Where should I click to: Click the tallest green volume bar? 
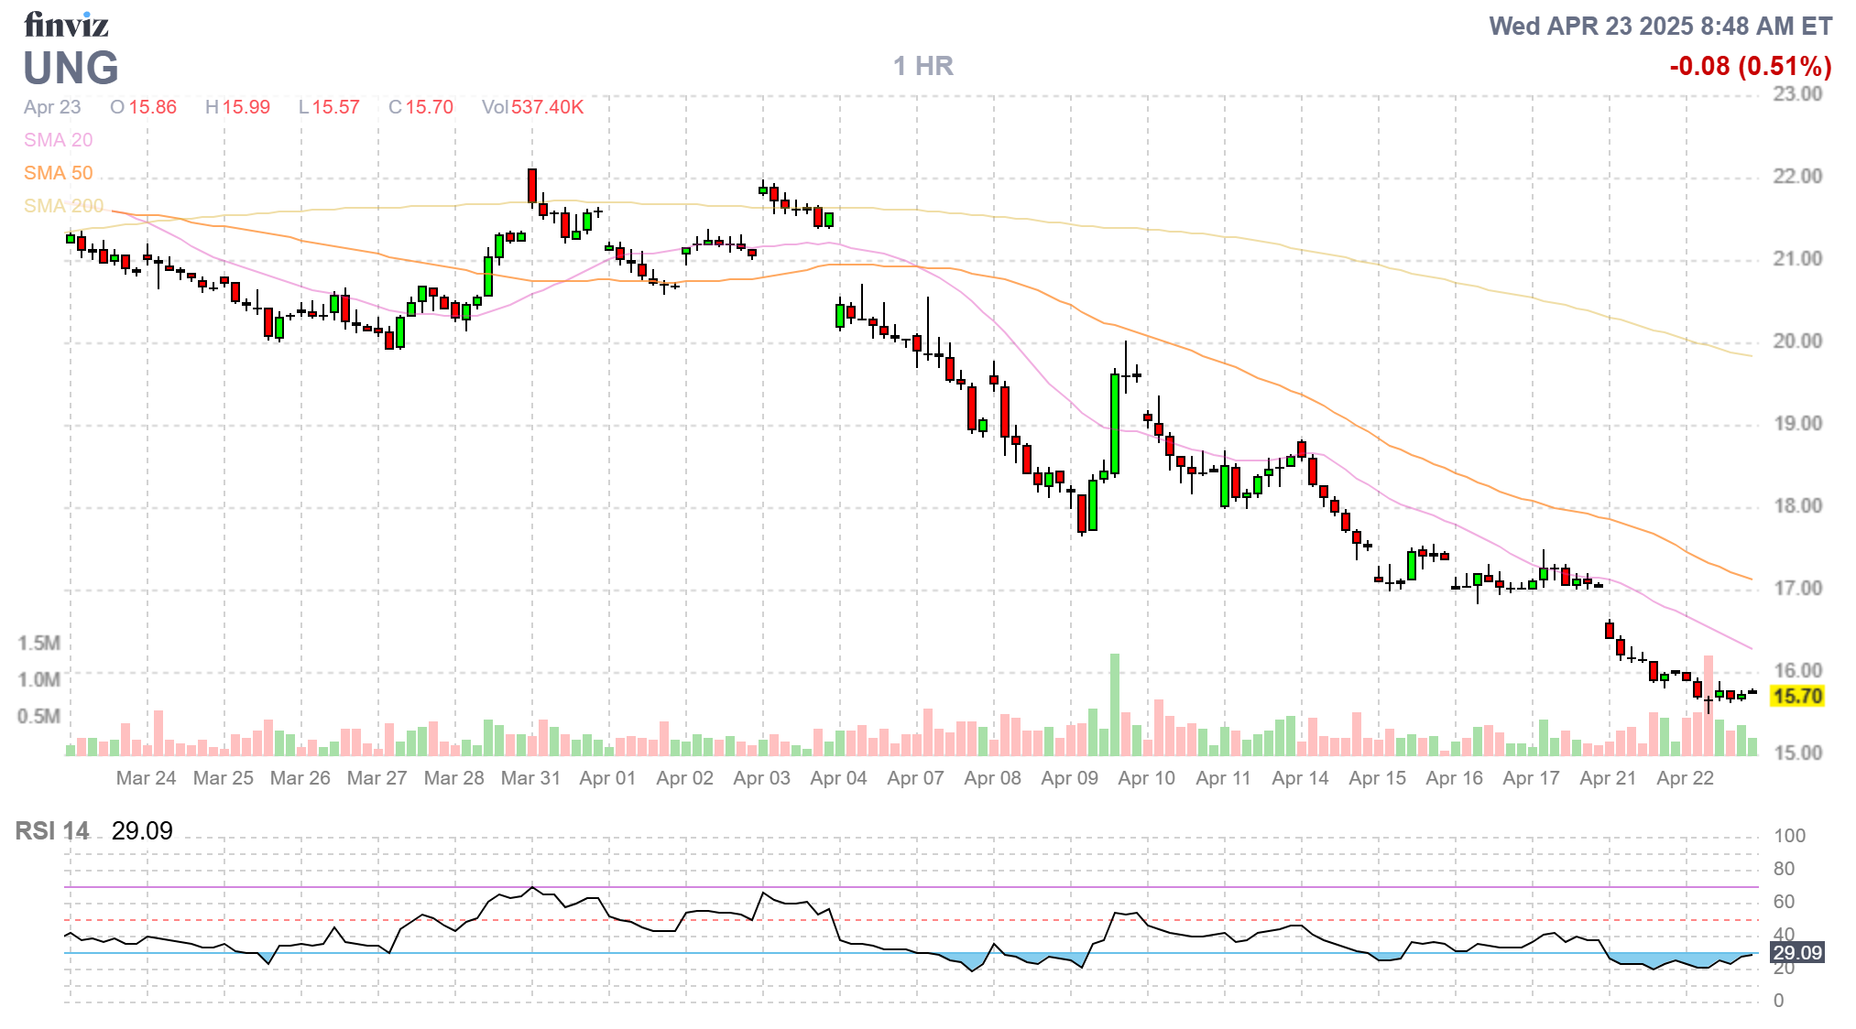point(1115,705)
